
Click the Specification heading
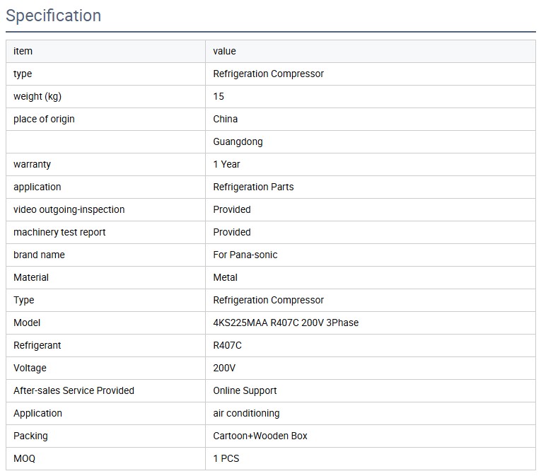coord(54,16)
